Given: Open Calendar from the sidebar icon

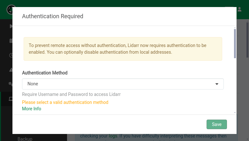Looking at the screenshot, I should pos(11,41).
